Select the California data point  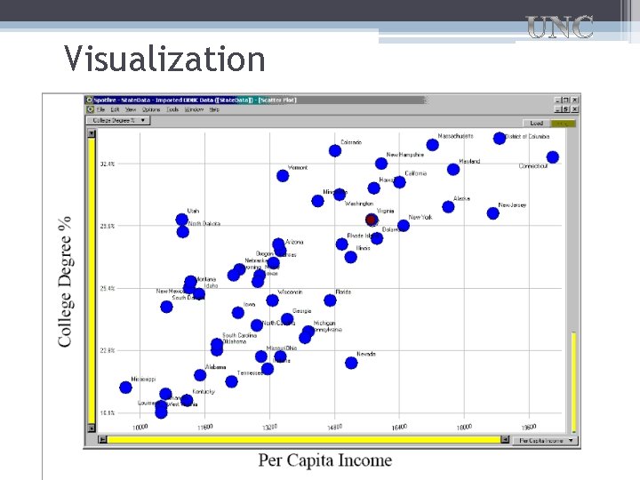point(399,182)
